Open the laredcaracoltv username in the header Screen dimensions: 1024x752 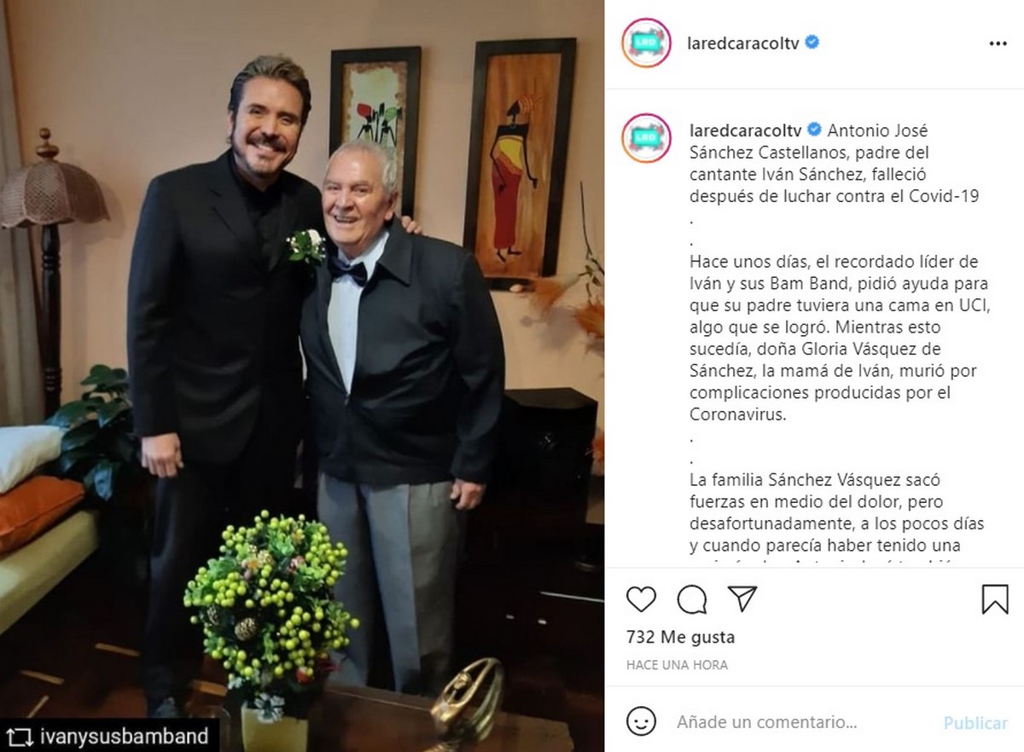743,43
